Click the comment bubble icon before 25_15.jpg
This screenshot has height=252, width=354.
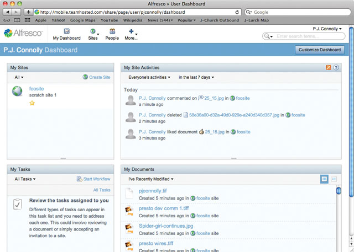[200, 98]
